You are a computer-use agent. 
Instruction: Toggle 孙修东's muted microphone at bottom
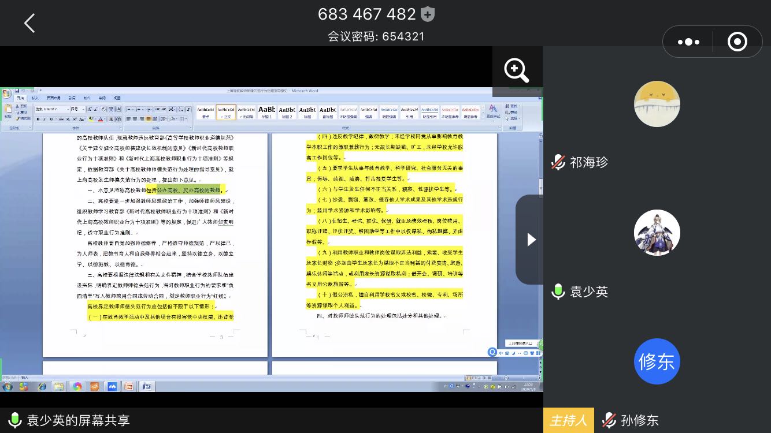click(x=609, y=420)
